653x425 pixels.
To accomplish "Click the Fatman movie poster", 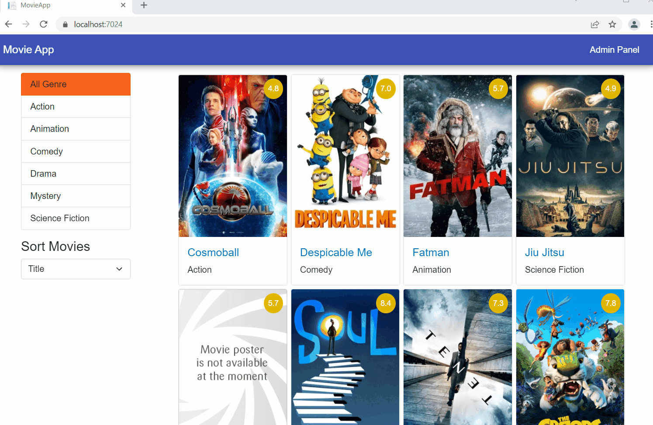I will click(x=457, y=156).
